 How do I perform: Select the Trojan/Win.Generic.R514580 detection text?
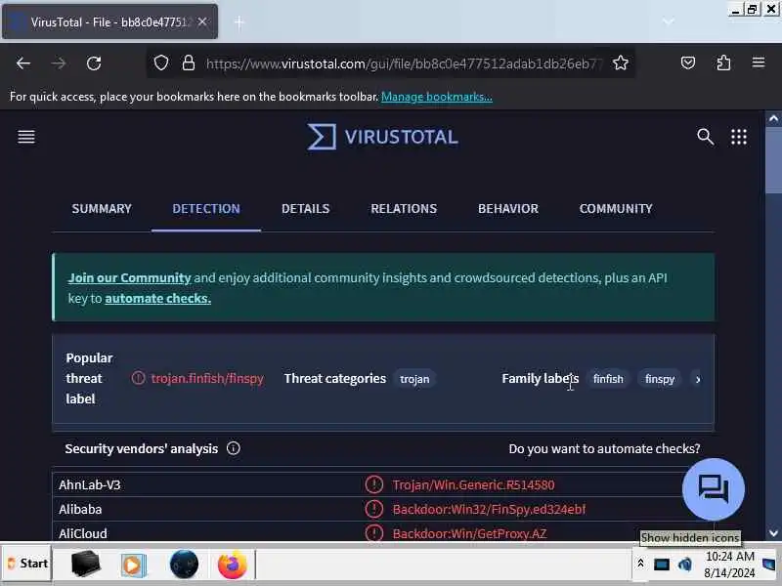pos(473,484)
